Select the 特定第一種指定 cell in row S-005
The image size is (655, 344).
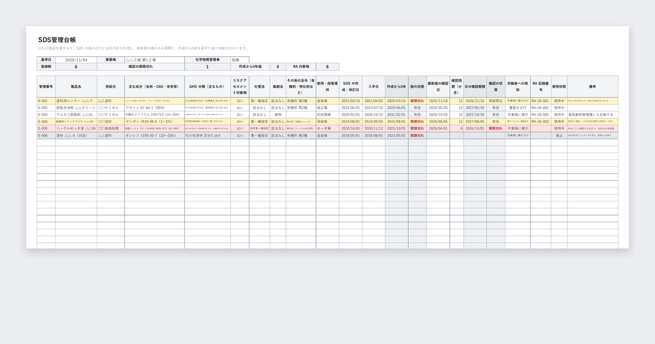259,128
